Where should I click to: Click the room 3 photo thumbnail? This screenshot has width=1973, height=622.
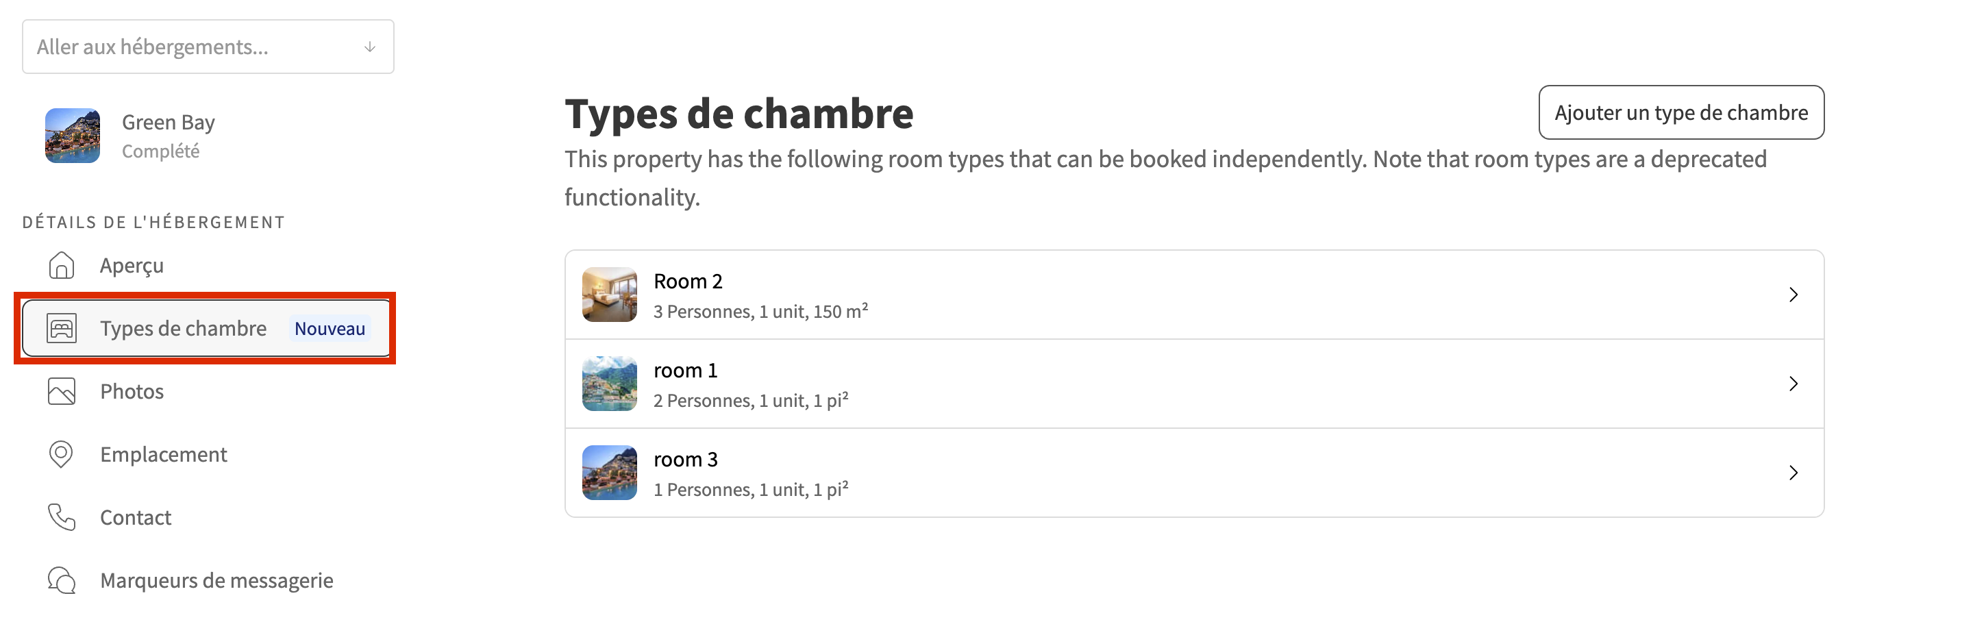[610, 473]
